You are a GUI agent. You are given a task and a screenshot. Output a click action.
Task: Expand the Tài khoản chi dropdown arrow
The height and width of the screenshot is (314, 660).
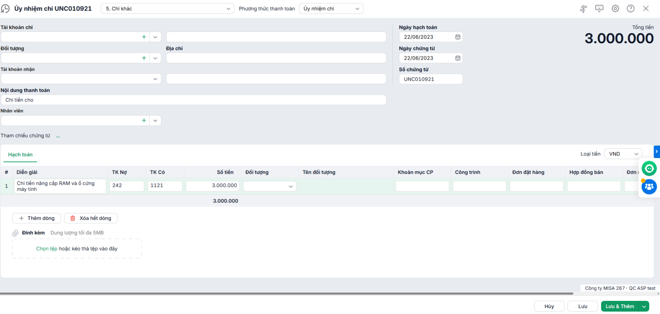click(x=155, y=37)
